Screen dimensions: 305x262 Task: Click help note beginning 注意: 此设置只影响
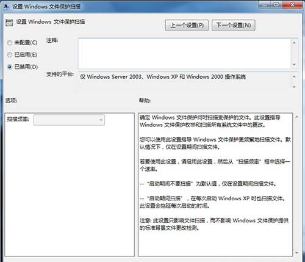click(214, 224)
